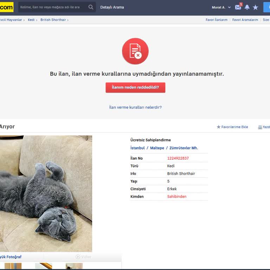Switch to Büyük Fotoğraf tab
The width and height of the screenshot is (270, 270).
tap(11, 257)
